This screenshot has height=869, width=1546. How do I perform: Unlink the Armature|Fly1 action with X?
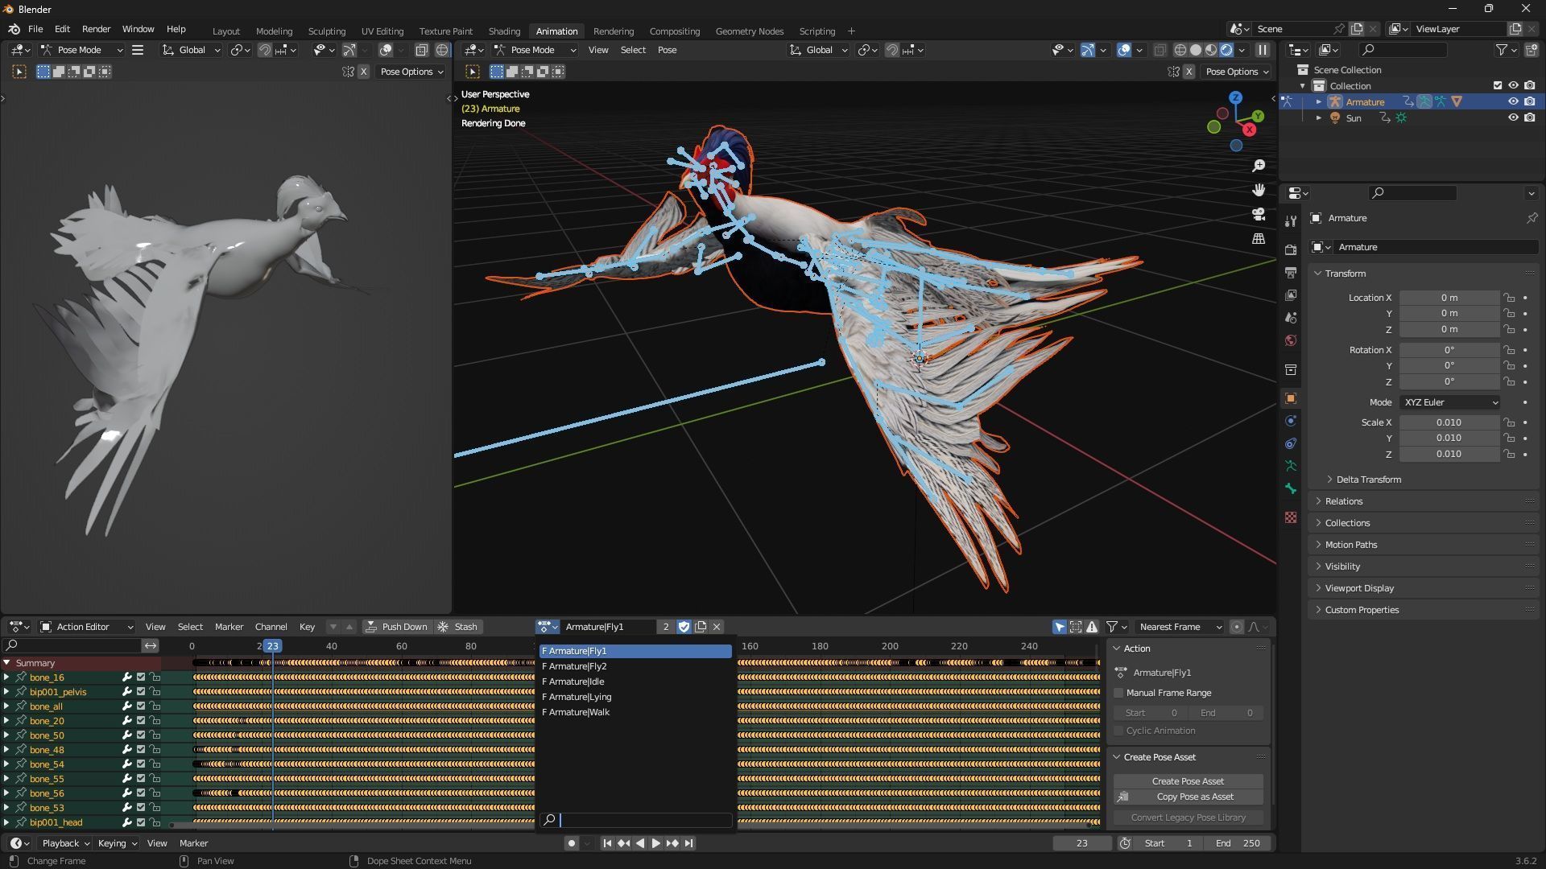[717, 627]
